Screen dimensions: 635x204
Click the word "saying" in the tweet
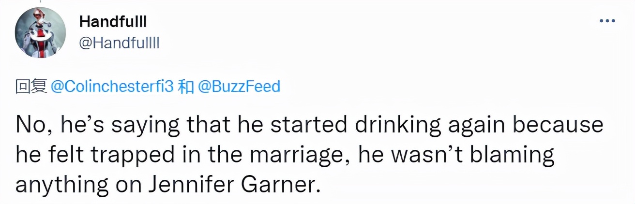(x=136, y=126)
